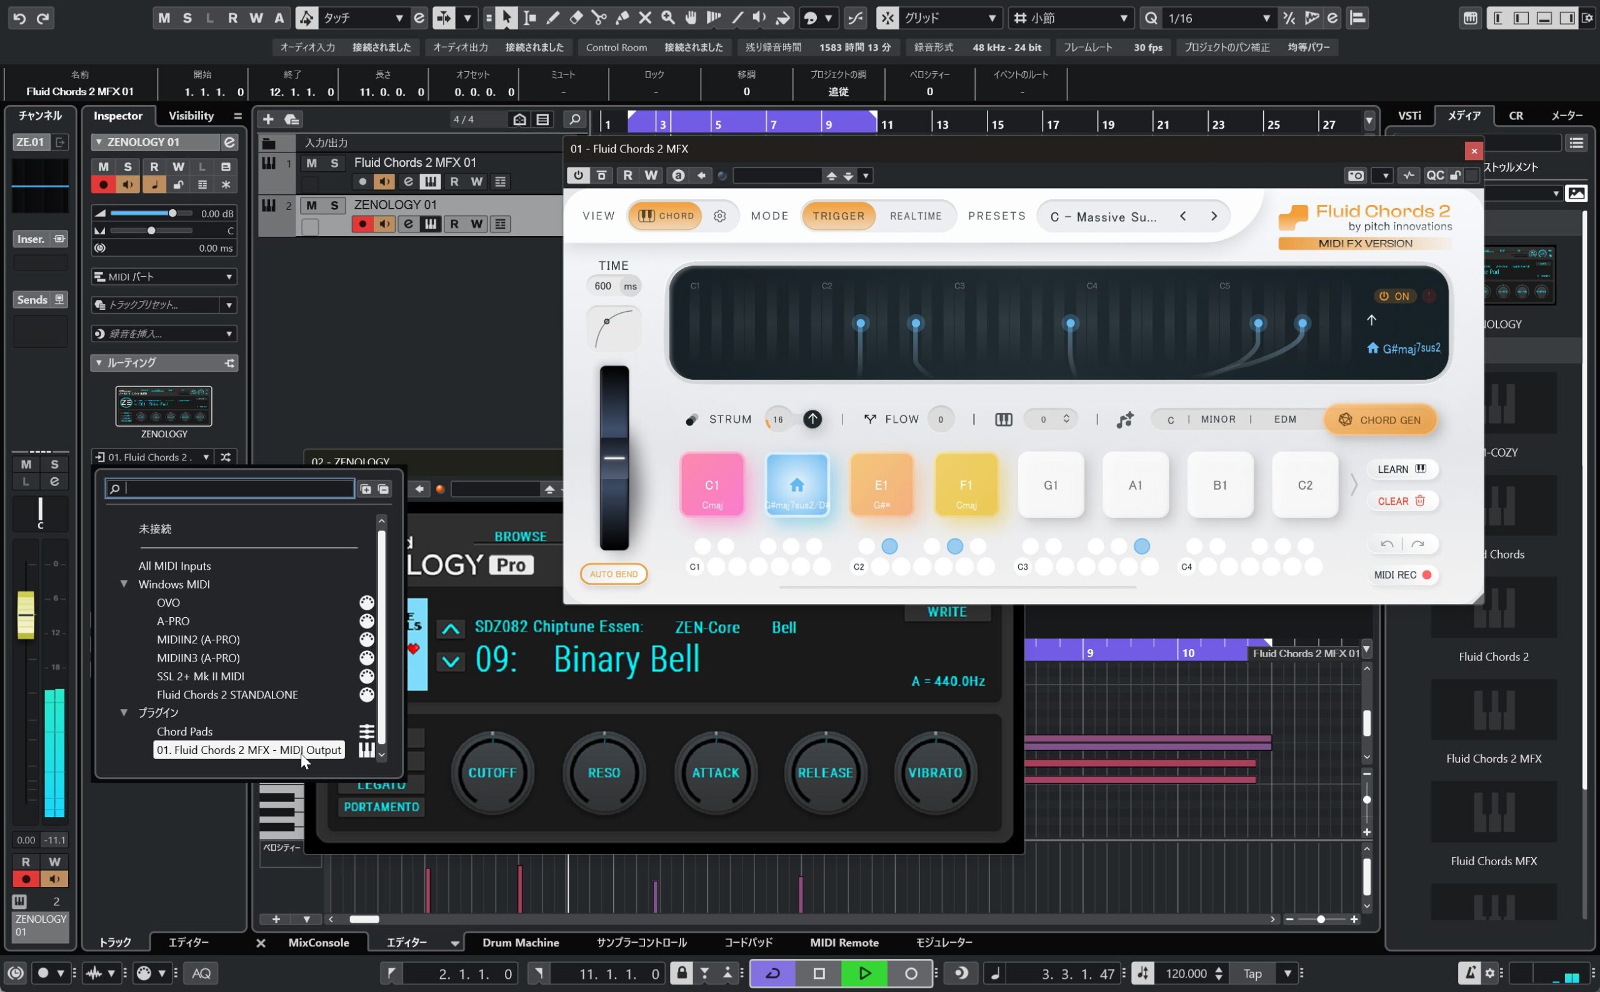Open Fluid Chords chord view settings gear
The height and width of the screenshot is (992, 1600).
click(719, 216)
